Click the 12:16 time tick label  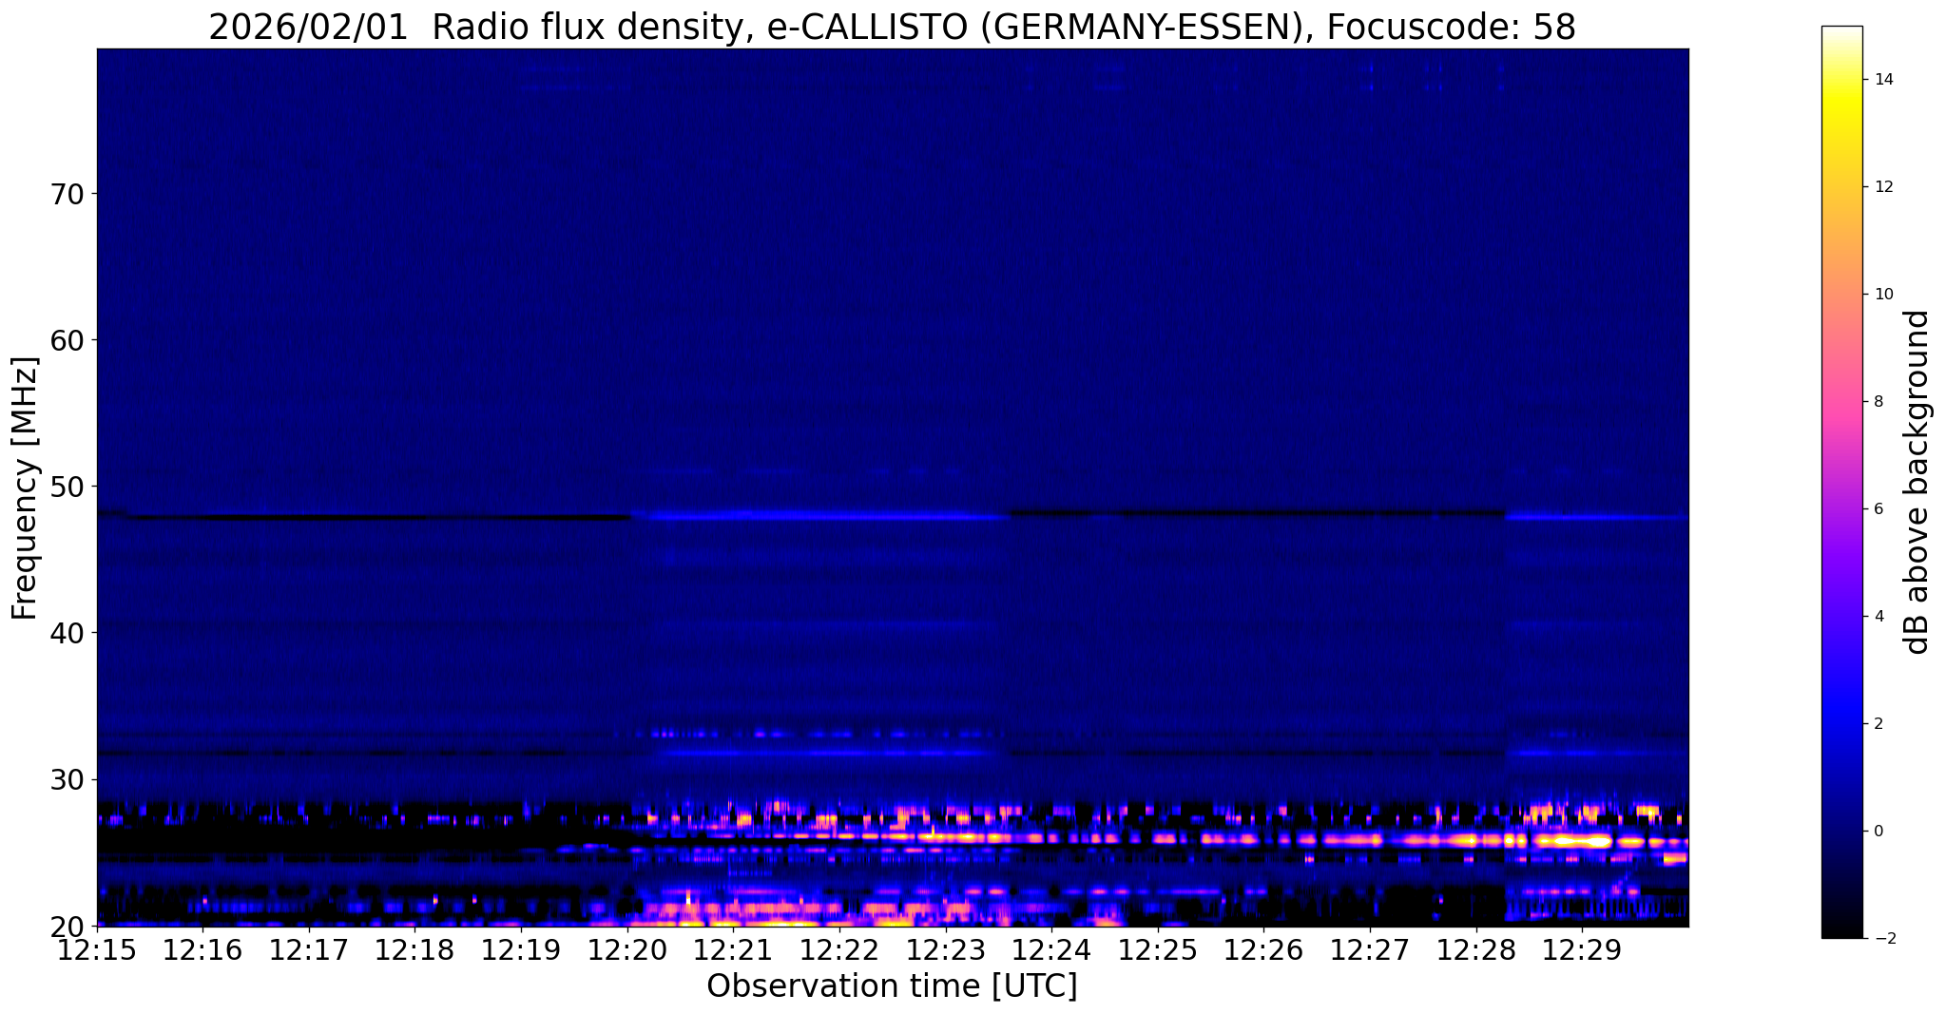click(x=202, y=949)
